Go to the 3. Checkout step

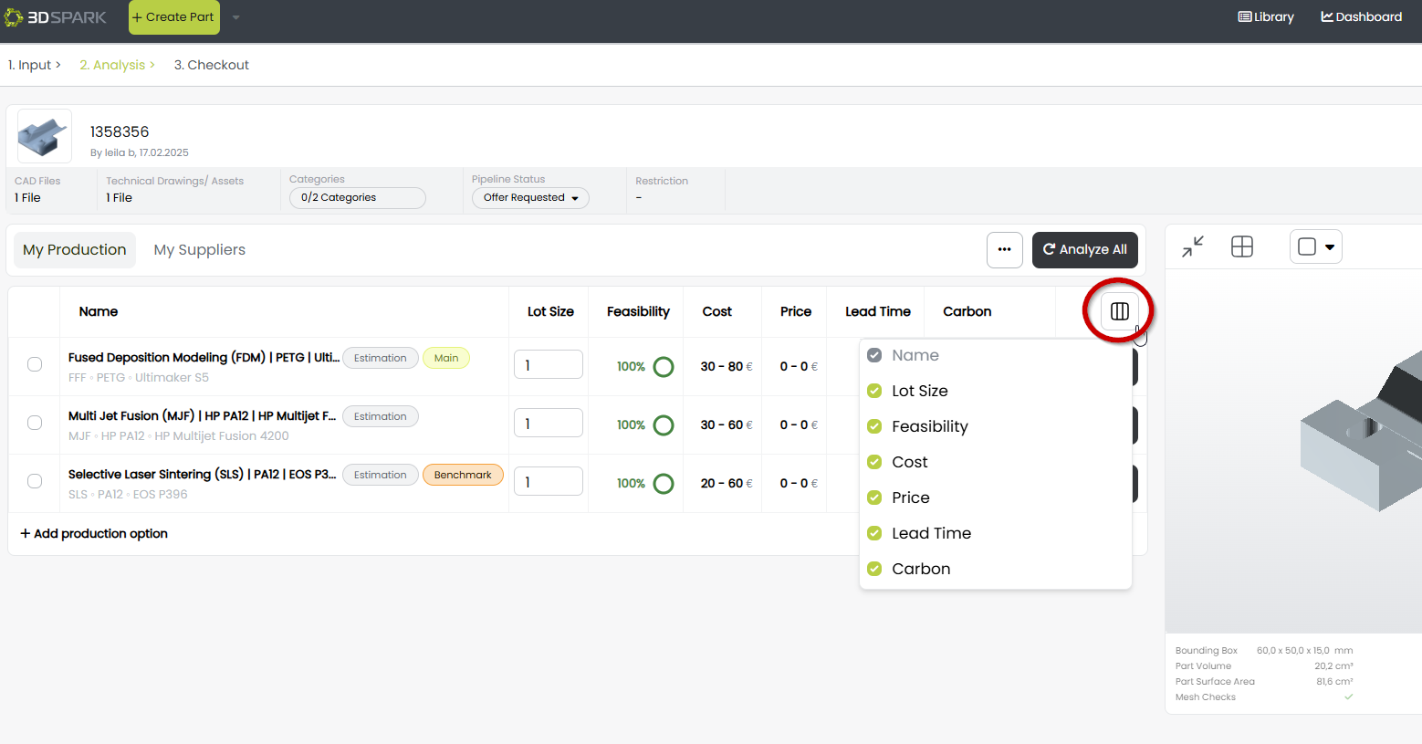[212, 65]
